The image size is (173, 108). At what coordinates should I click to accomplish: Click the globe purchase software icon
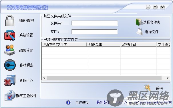coord(10,95)
